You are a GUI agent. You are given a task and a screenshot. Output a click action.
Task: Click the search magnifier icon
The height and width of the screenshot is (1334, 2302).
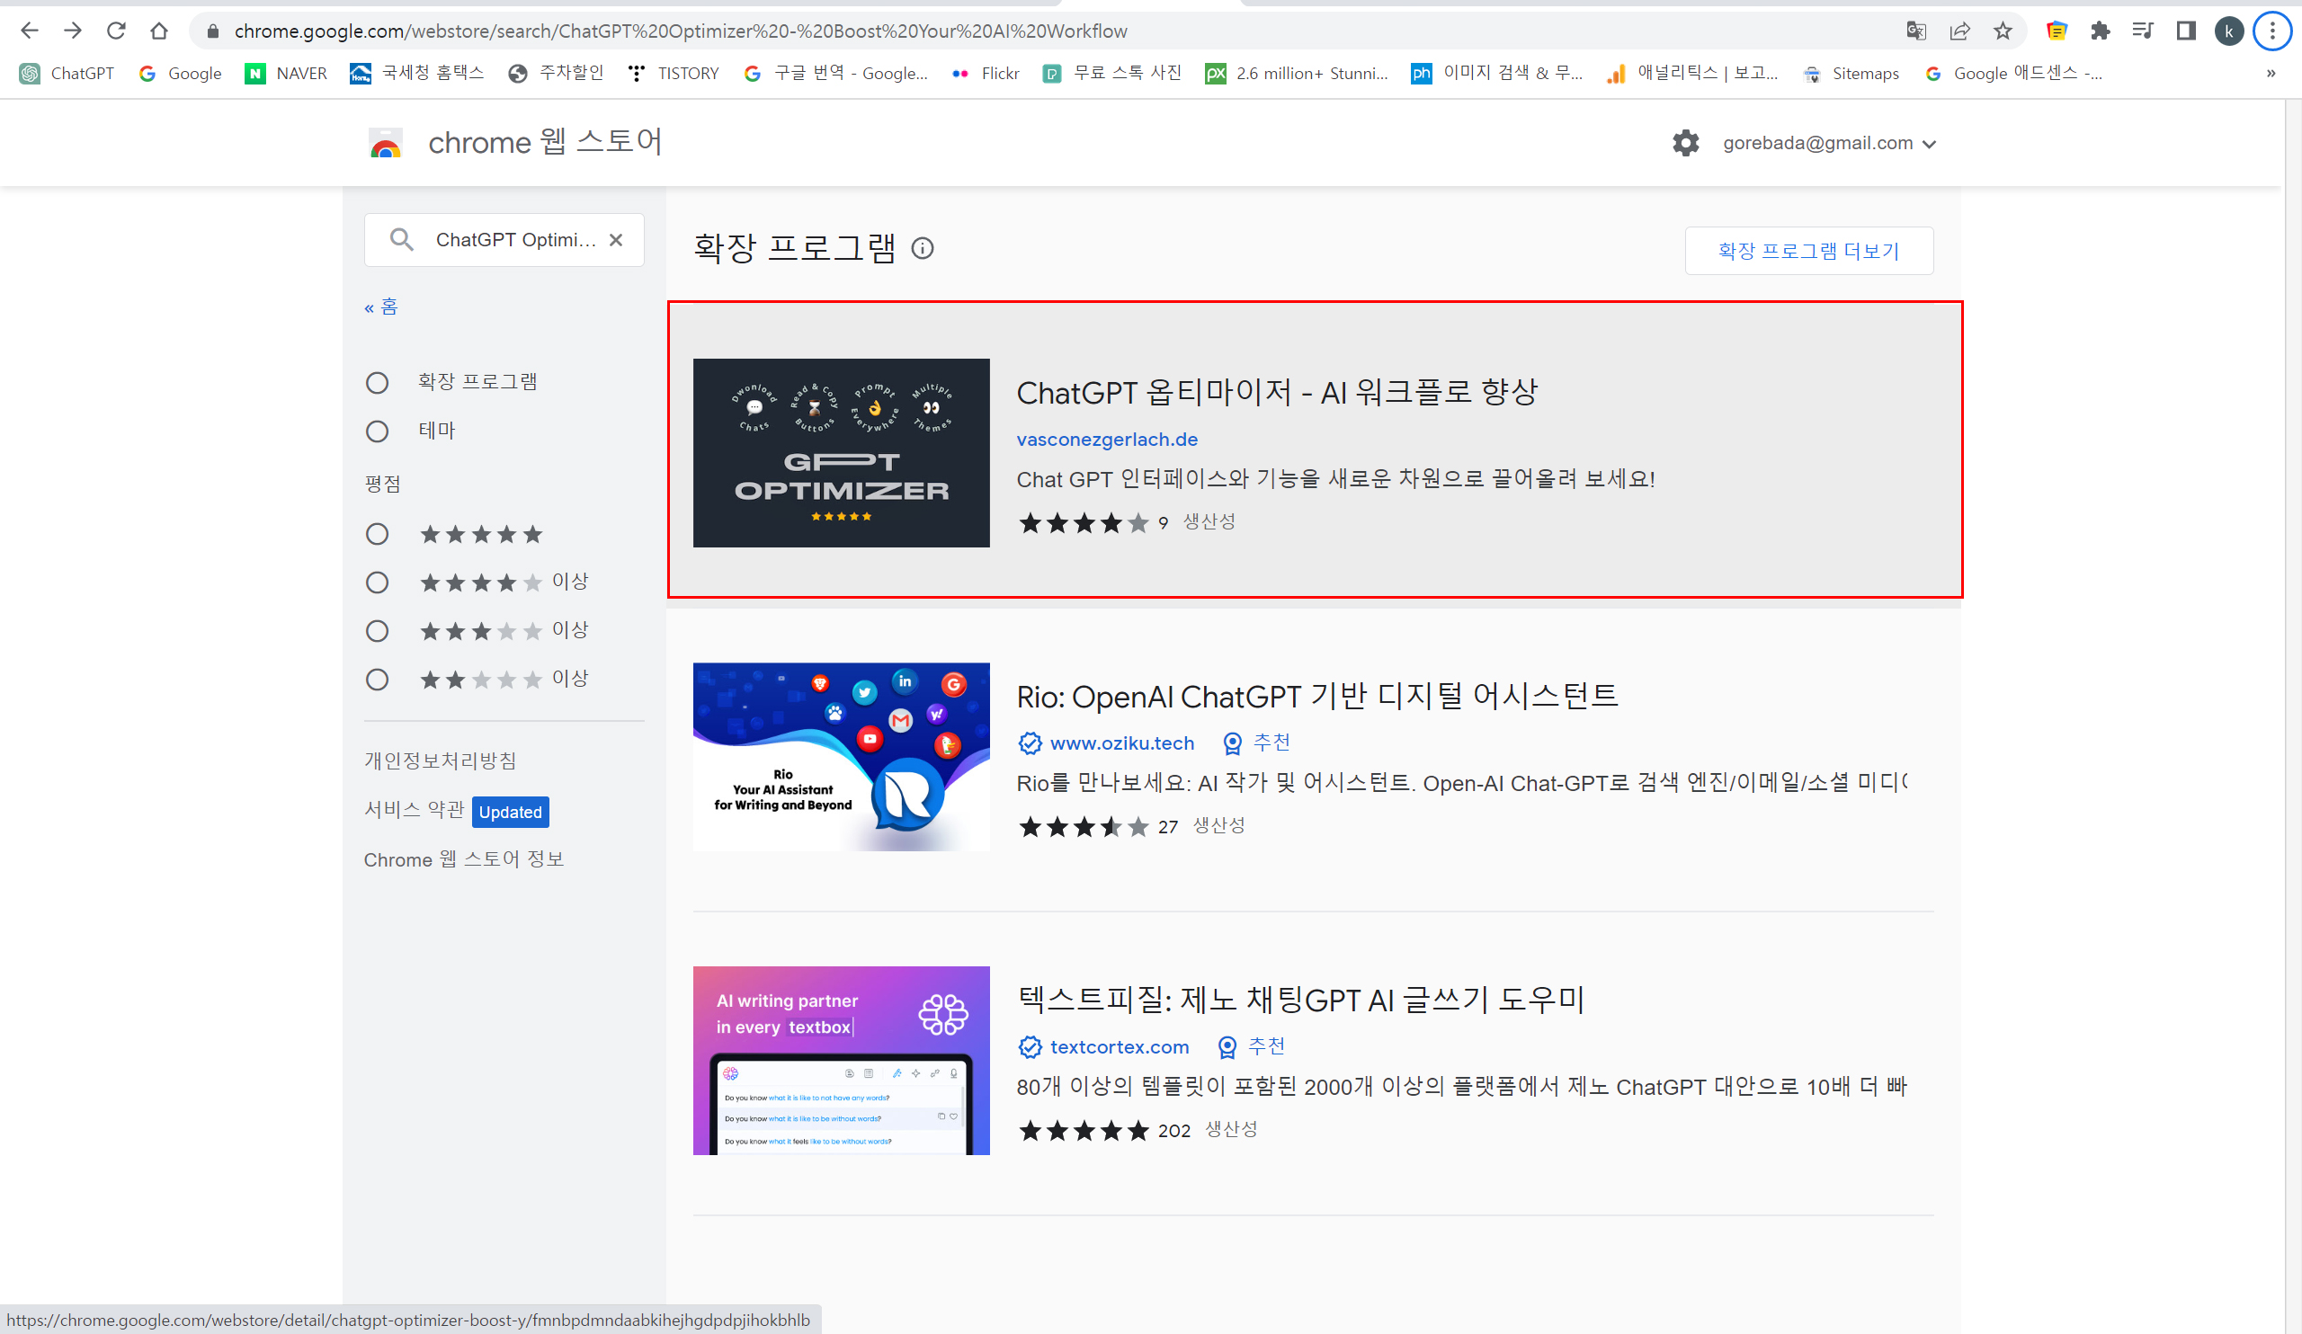(x=401, y=240)
